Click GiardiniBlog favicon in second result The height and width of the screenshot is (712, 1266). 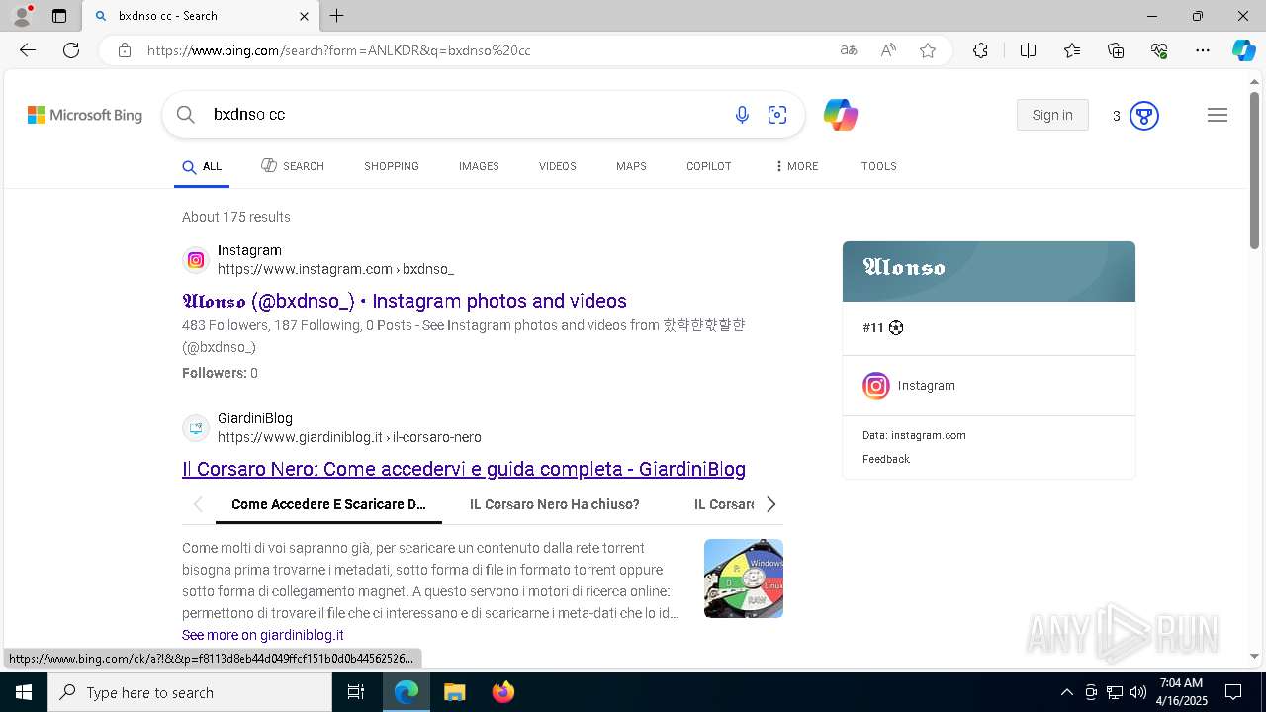point(196,428)
